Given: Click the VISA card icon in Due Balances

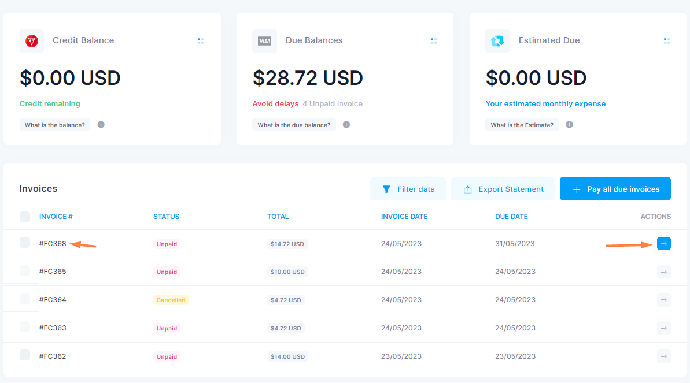Looking at the screenshot, I should [x=264, y=41].
